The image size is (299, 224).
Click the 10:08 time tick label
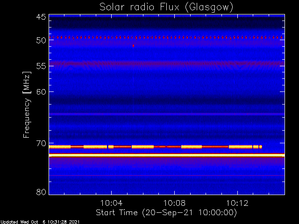point(174,203)
